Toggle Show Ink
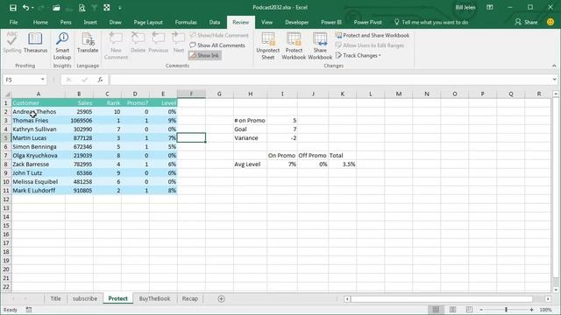The width and height of the screenshot is (561, 315). point(204,55)
